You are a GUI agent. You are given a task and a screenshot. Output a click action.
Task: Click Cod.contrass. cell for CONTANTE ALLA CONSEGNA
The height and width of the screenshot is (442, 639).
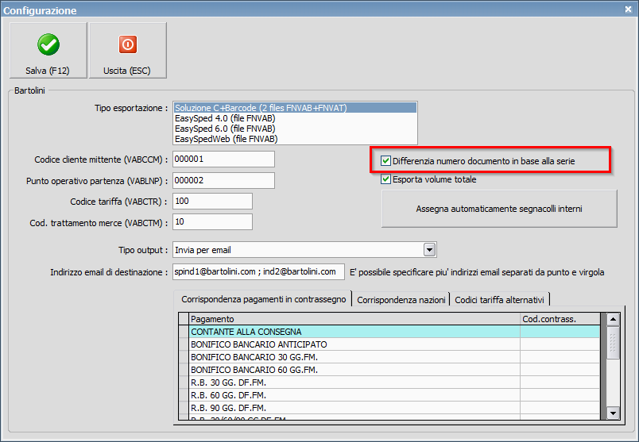click(560, 331)
